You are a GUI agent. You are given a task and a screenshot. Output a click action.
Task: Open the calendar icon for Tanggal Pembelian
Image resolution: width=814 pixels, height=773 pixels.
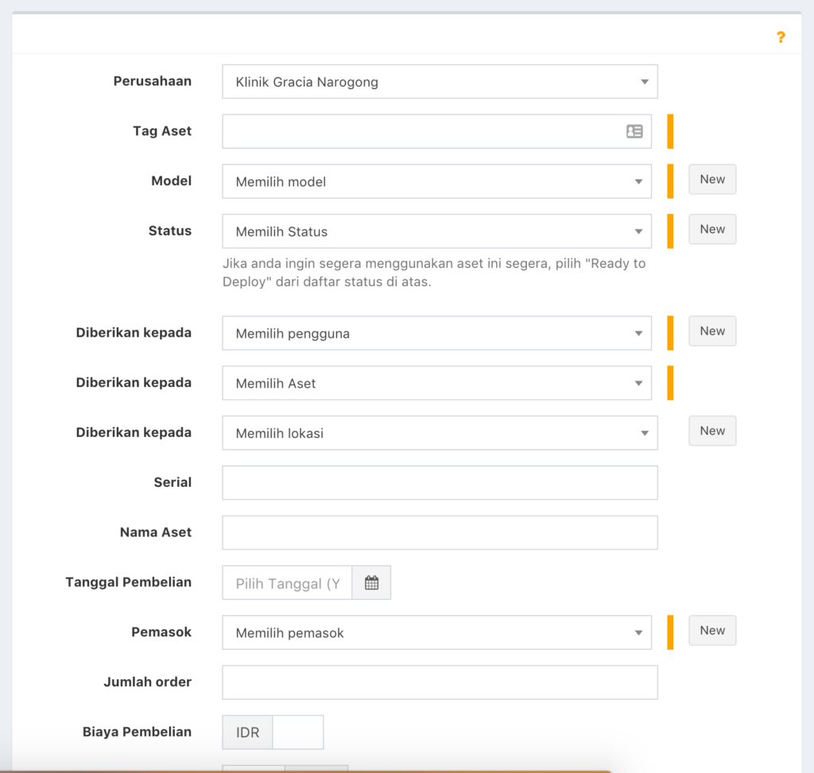point(371,583)
